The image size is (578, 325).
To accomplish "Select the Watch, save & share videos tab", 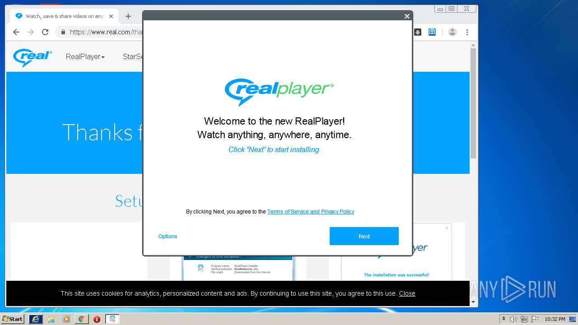I will 64,16.
